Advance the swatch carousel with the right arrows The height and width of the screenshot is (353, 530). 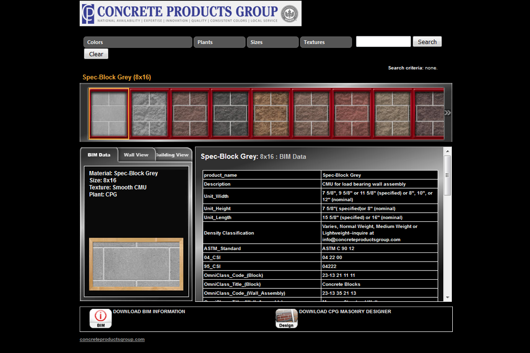coord(448,113)
